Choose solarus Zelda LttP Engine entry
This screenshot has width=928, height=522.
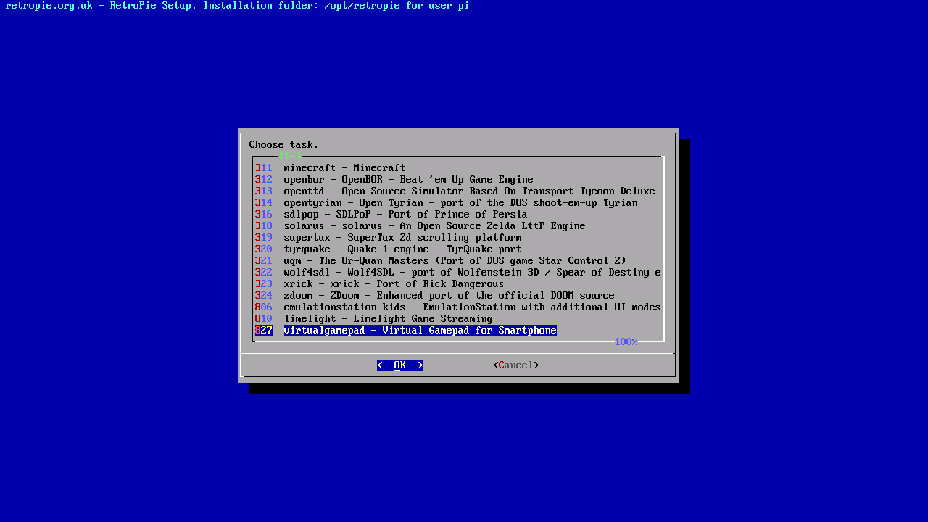[434, 226]
